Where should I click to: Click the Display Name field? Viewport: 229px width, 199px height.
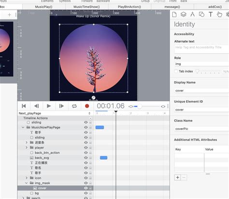click(x=201, y=91)
